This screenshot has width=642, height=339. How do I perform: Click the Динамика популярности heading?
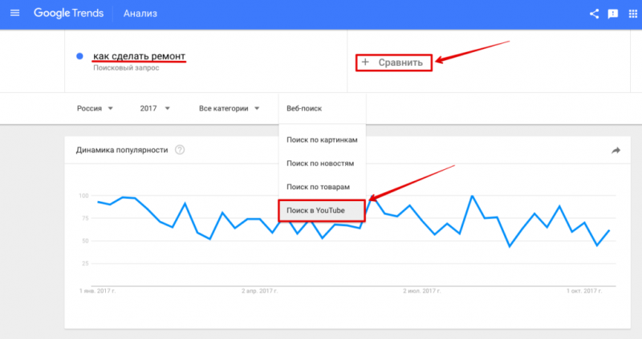pyautogui.click(x=122, y=150)
